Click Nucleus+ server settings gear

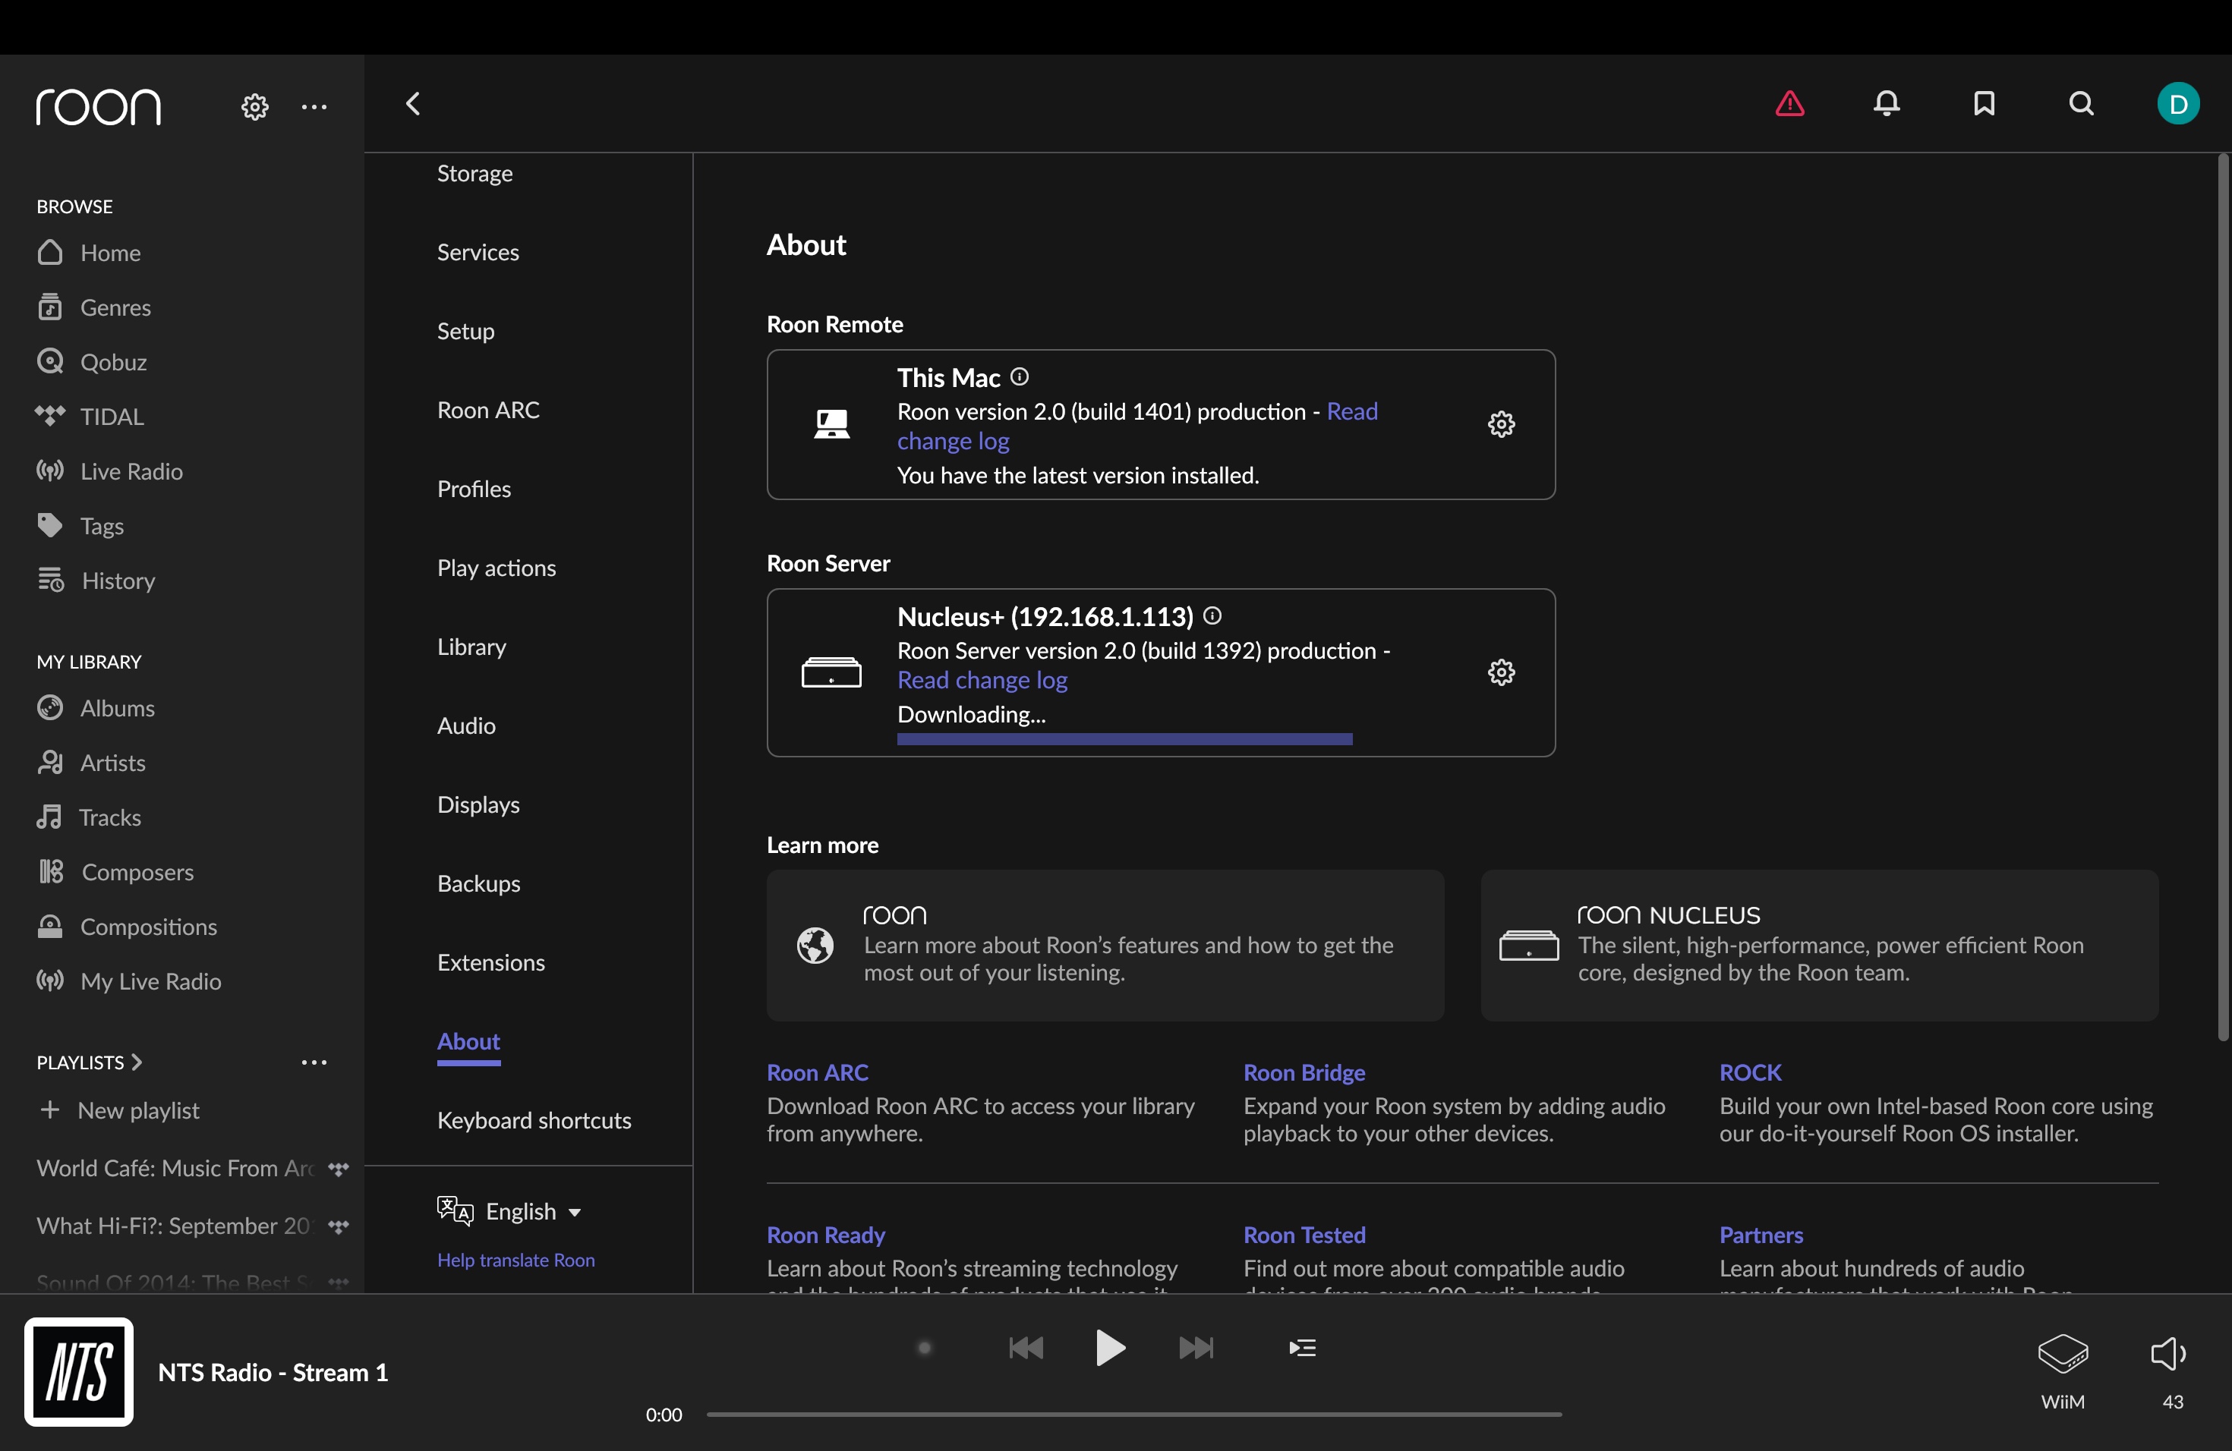[x=1502, y=672]
